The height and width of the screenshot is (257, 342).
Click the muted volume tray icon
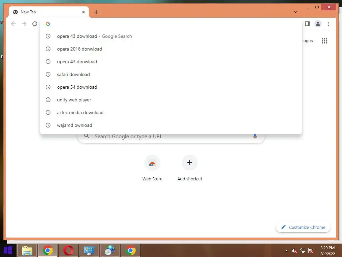point(295,251)
